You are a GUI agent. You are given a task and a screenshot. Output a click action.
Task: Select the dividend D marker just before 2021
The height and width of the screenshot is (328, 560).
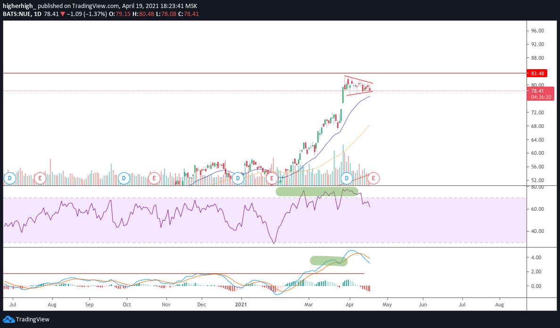238,178
